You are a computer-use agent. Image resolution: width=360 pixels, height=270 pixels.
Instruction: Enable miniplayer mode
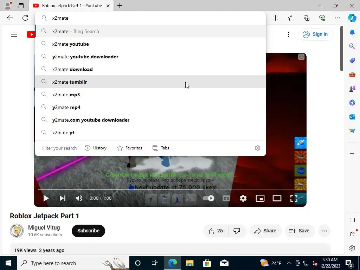pyautogui.click(x=260, y=198)
